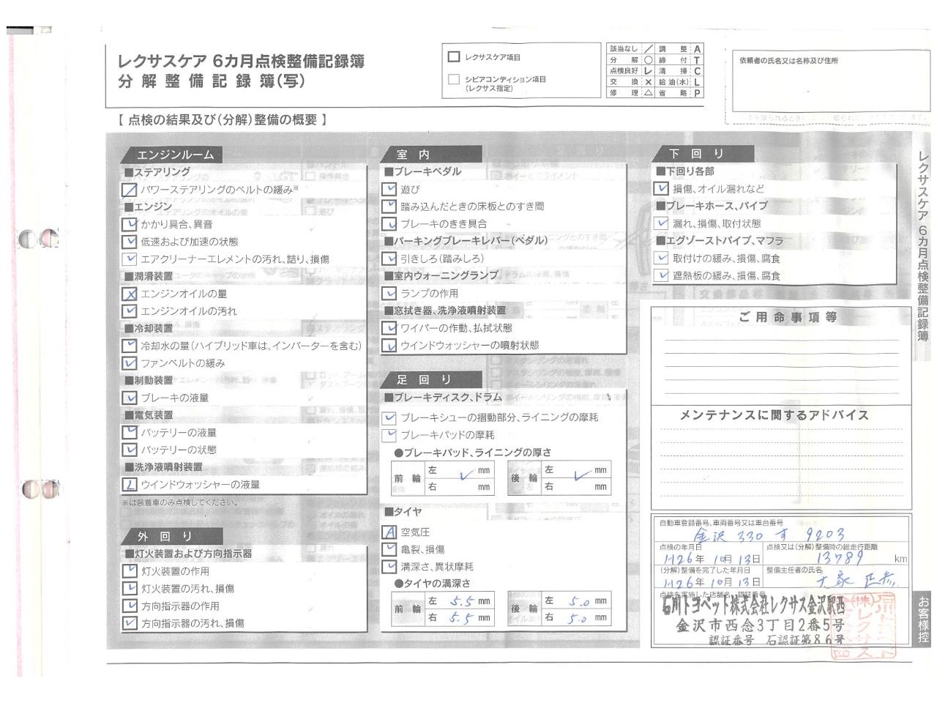937x703 pixels.
Task: Click checkbox beside 溝深さ、異状摩耗
Action: click(x=389, y=567)
